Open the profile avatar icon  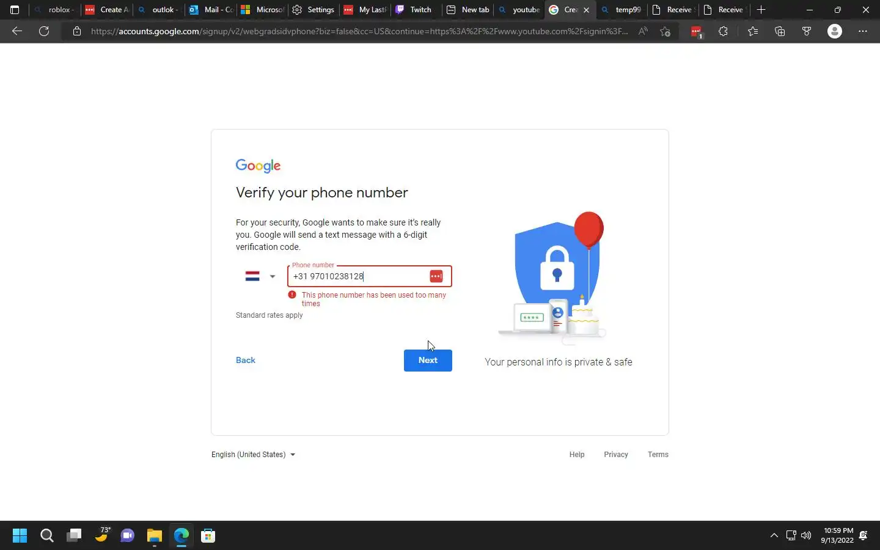pyautogui.click(x=835, y=31)
